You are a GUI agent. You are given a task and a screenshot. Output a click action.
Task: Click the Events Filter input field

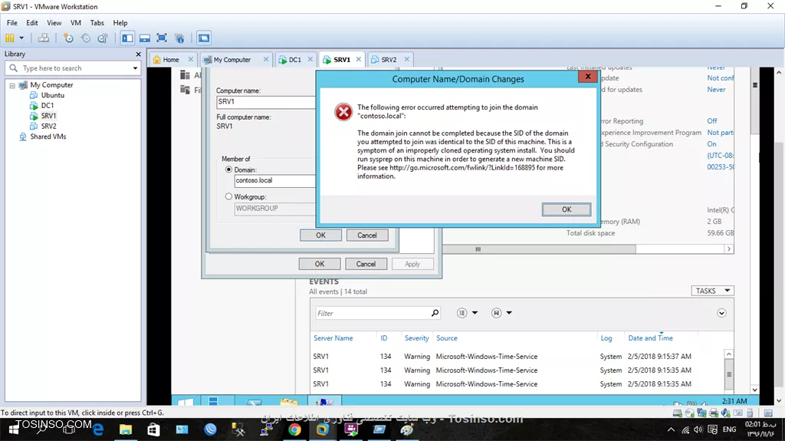pyautogui.click(x=373, y=313)
